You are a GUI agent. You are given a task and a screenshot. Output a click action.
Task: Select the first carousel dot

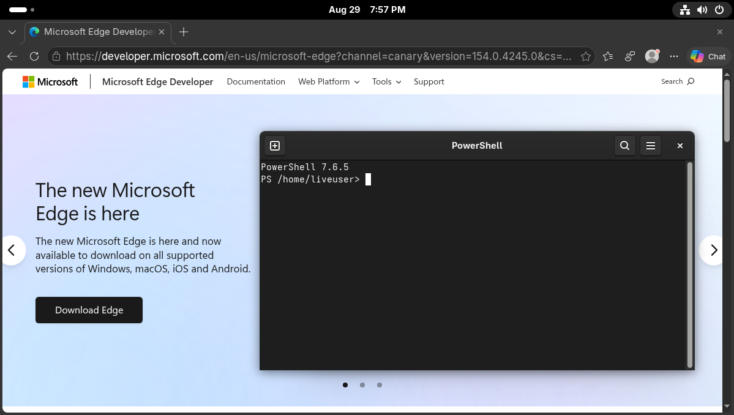pyautogui.click(x=345, y=385)
